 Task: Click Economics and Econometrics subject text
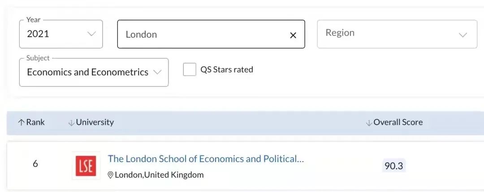point(87,72)
